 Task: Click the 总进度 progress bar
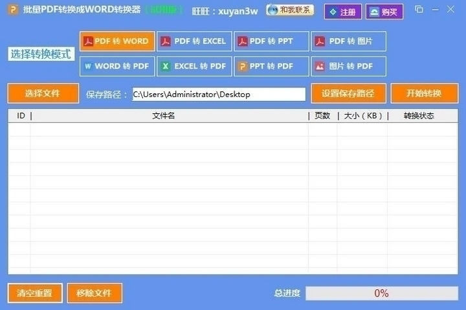pos(382,293)
